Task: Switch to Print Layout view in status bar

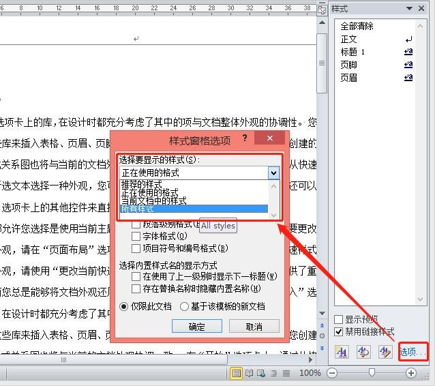Action: coord(236,373)
